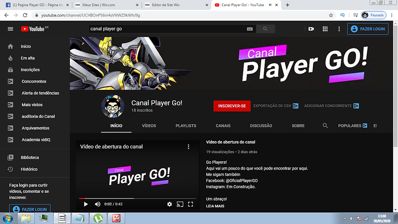
Task: Click ADICIONAR CONCORRENTE button
Action: (x=331, y=106)
